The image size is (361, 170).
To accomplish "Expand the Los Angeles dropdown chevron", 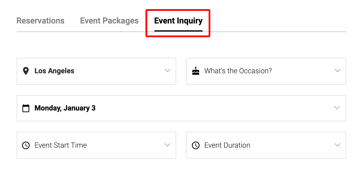I will coord(168,71).
